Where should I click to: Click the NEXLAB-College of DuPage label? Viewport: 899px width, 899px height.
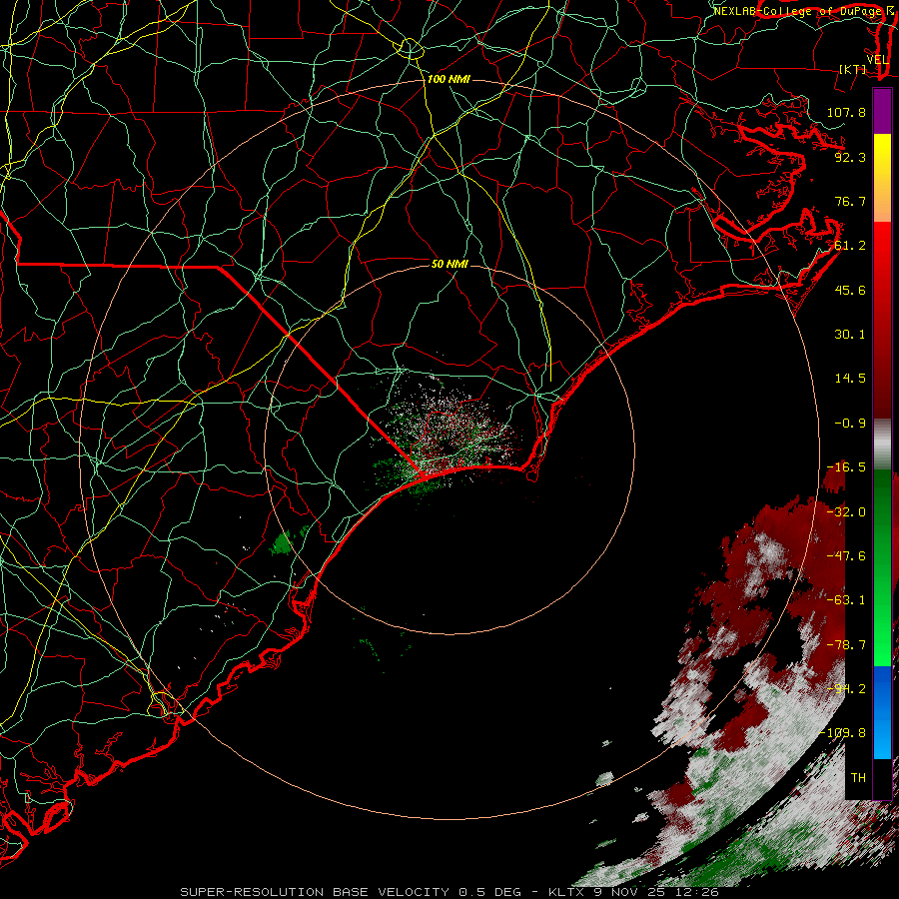[800, 11]
